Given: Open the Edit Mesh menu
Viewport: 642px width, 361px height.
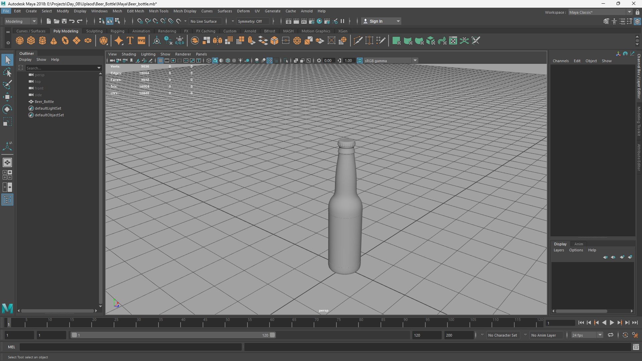Looking at the screenshot, I should (x=135, y=11).
